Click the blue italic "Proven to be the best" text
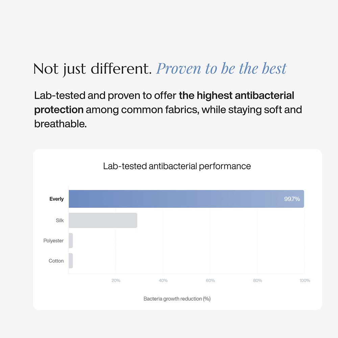This screenshot has width=338, height=338. click(x=221, y=69)
